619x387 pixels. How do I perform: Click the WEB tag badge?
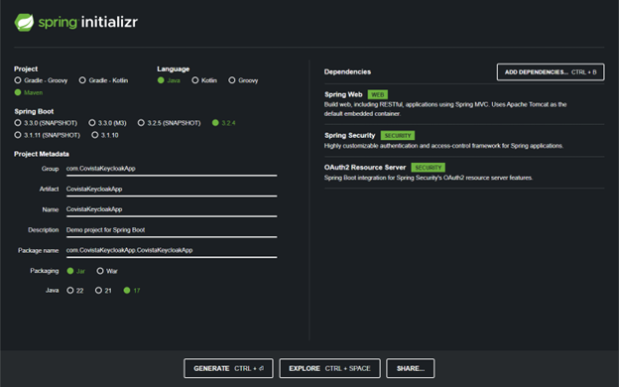(x=377, y=95)
